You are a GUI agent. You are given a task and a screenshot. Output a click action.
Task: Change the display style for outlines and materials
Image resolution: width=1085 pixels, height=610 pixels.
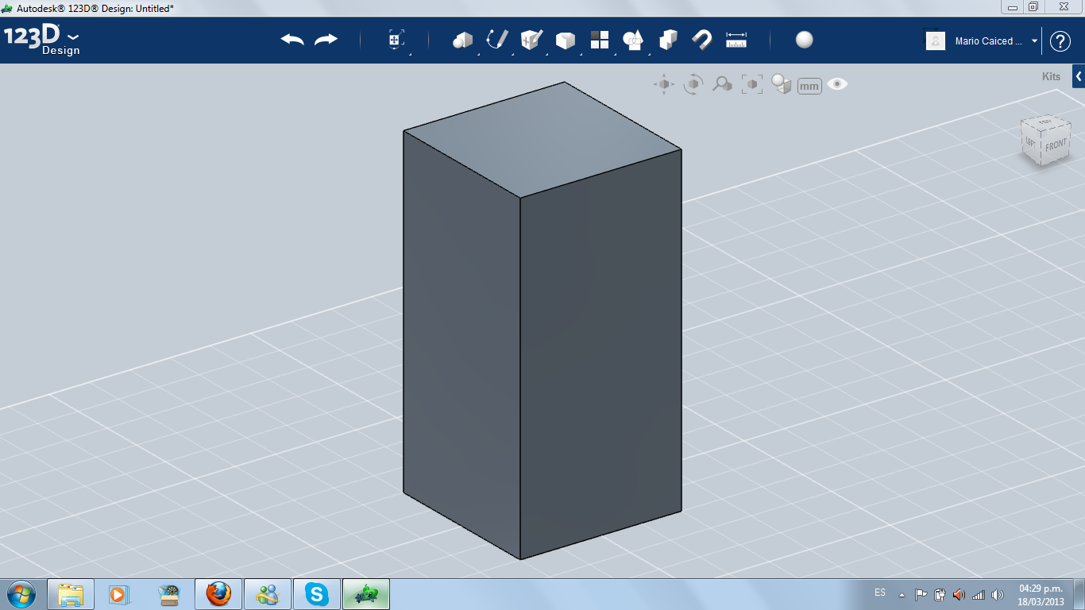[782, 84]
